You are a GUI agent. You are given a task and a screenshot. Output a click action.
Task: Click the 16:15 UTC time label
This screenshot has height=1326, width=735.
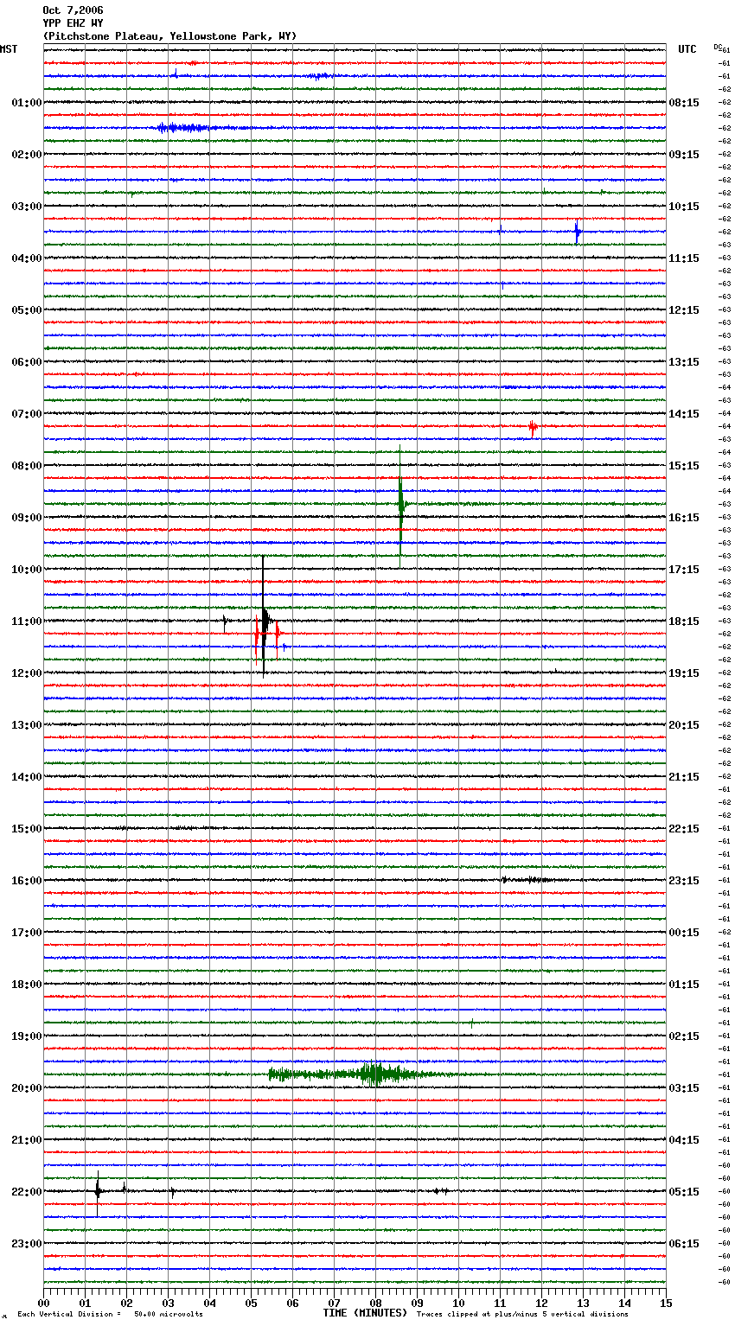[684, 518]
